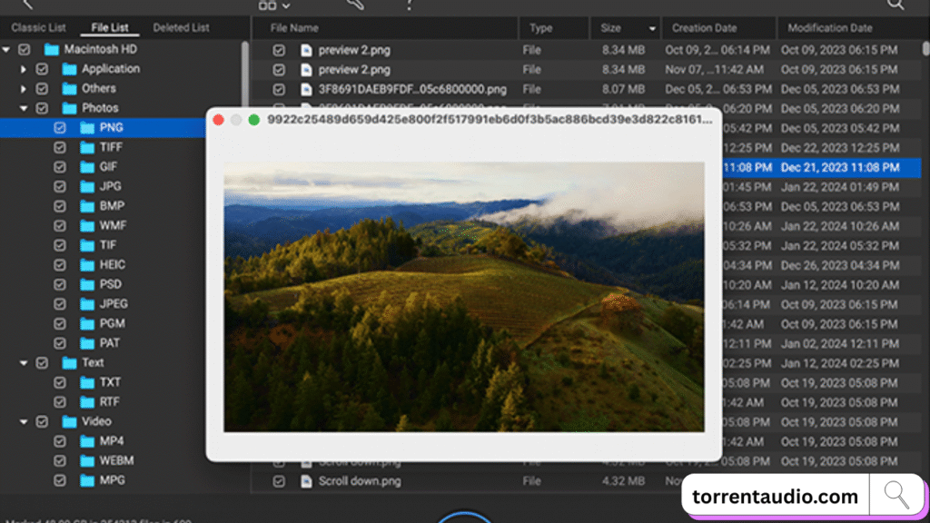Uncheck the Application folder checkbox

[42, 69]
